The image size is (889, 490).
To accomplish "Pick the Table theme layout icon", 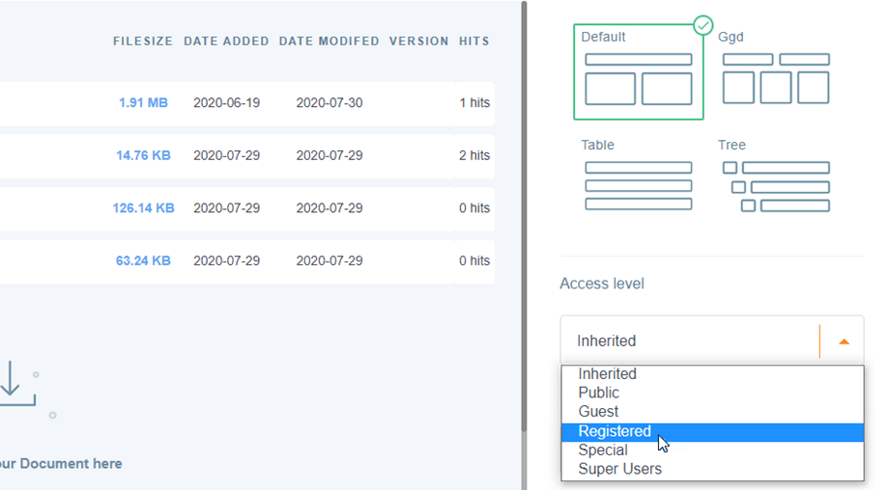I will [x=638, y=185].
